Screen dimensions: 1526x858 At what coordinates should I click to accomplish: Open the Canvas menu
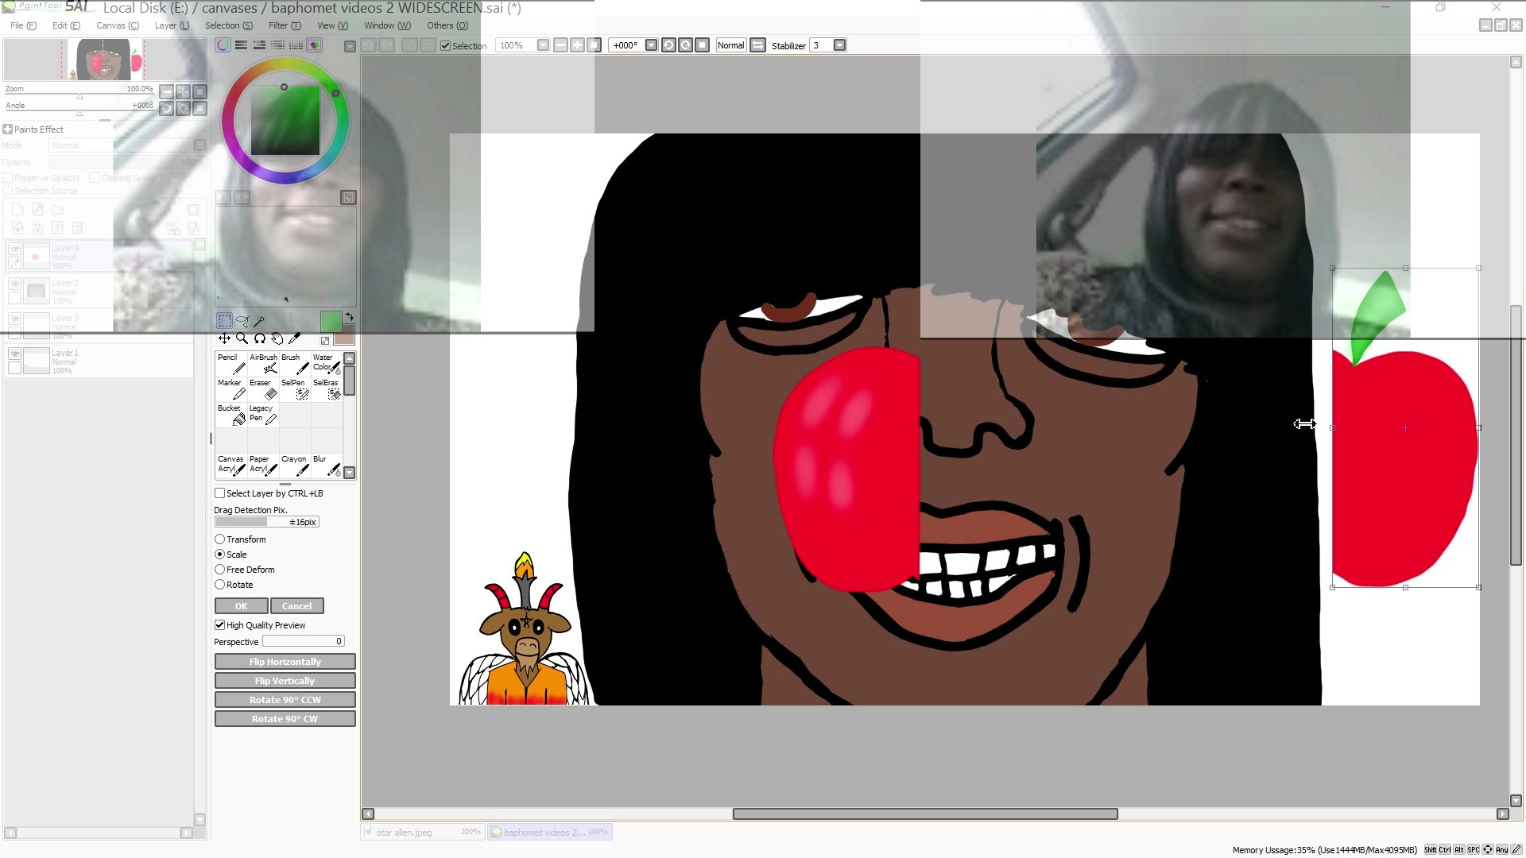(118, 25)
